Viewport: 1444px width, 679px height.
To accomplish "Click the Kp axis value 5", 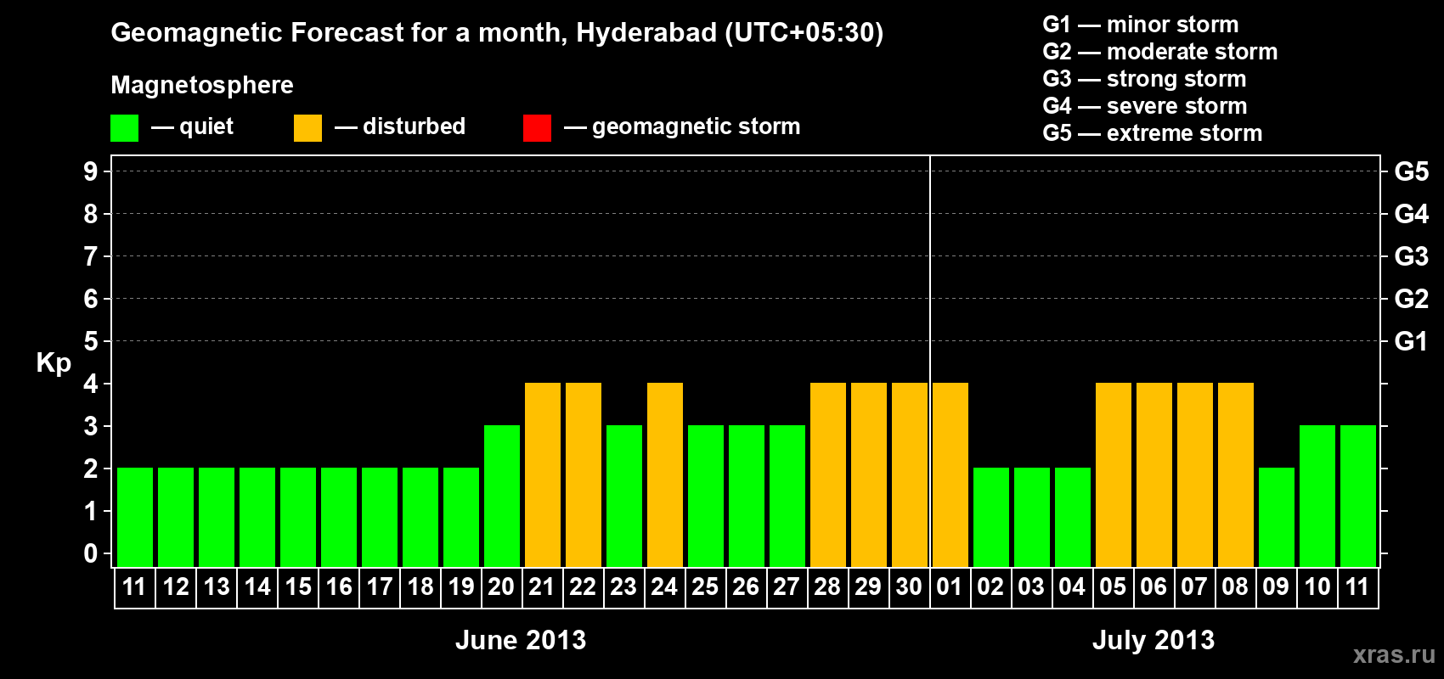I will (x=91, y=341).
